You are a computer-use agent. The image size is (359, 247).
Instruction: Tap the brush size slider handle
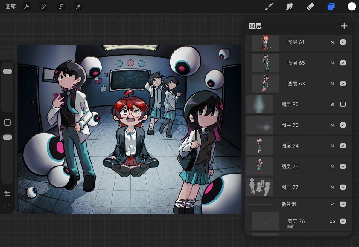[x=7, y=72]
